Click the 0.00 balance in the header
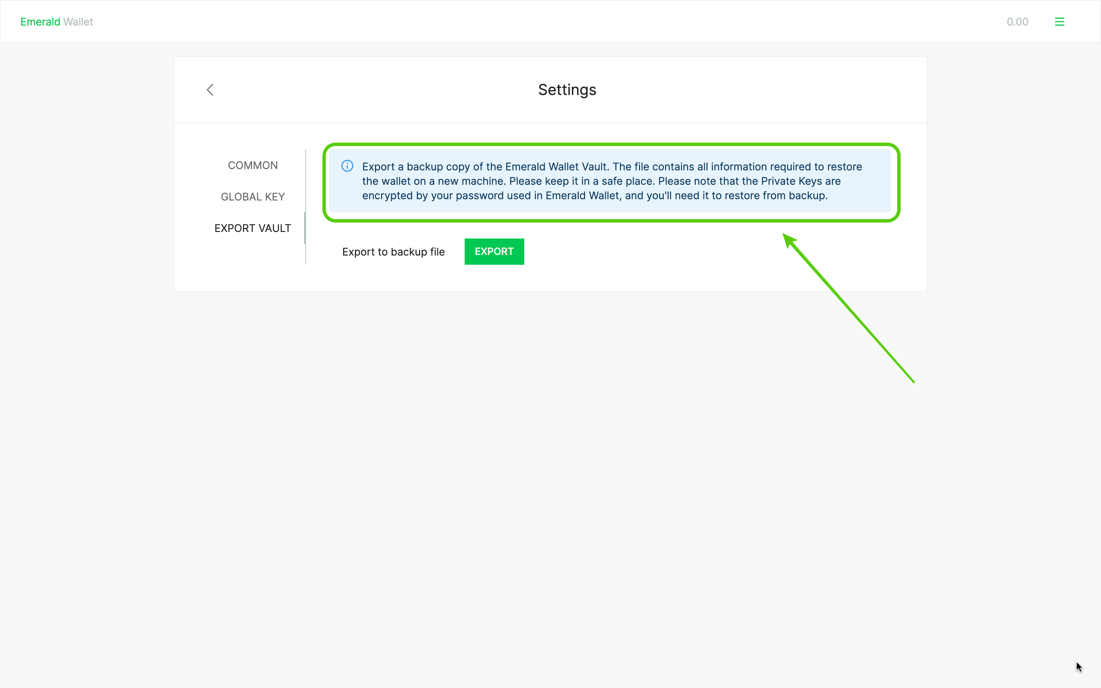1101x688 pixels. tap(1017, 22)
